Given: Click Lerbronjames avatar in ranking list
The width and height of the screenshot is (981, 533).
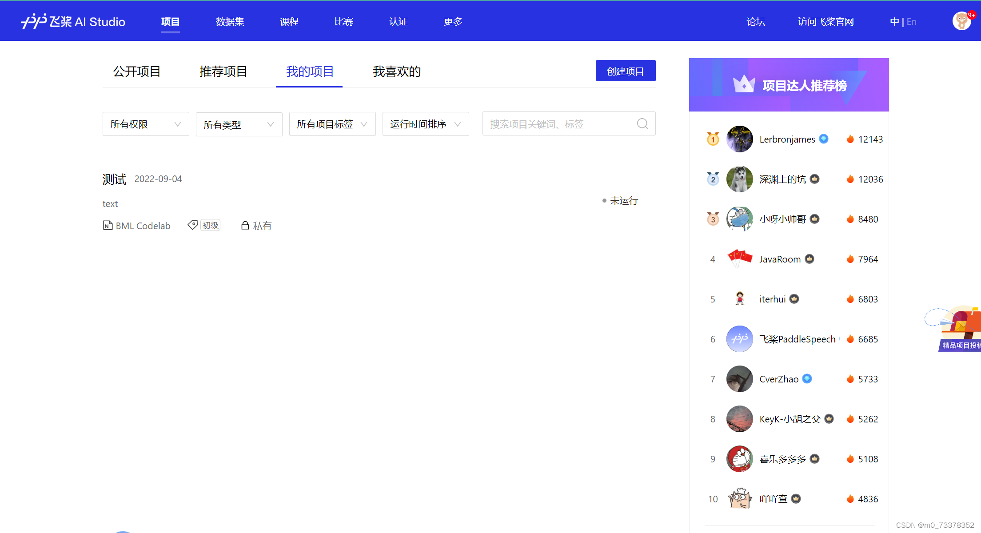Looking at the screenshot, I should [x=739, y=139].
